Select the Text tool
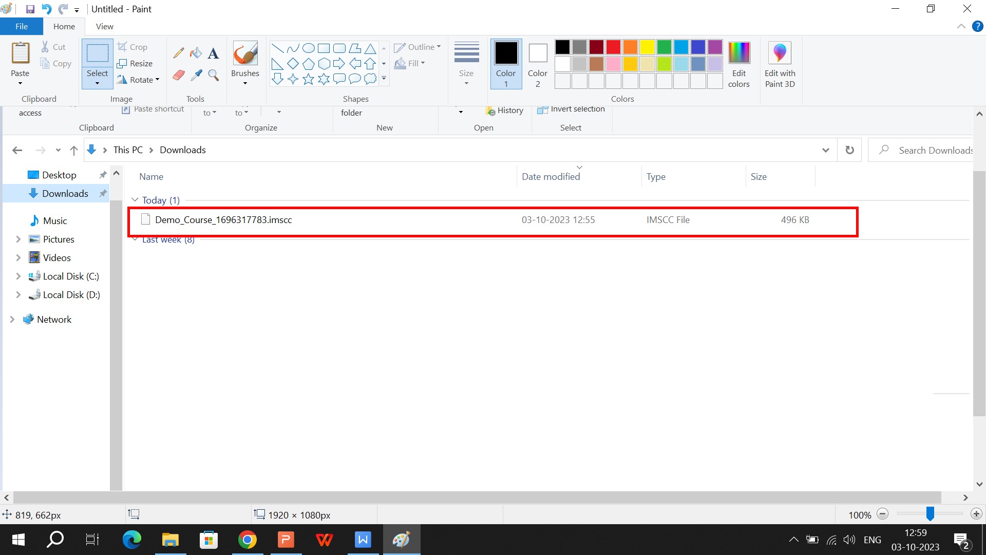Image resolution: width=986 pixels, height=555 pixels. [x=213, y=52]
